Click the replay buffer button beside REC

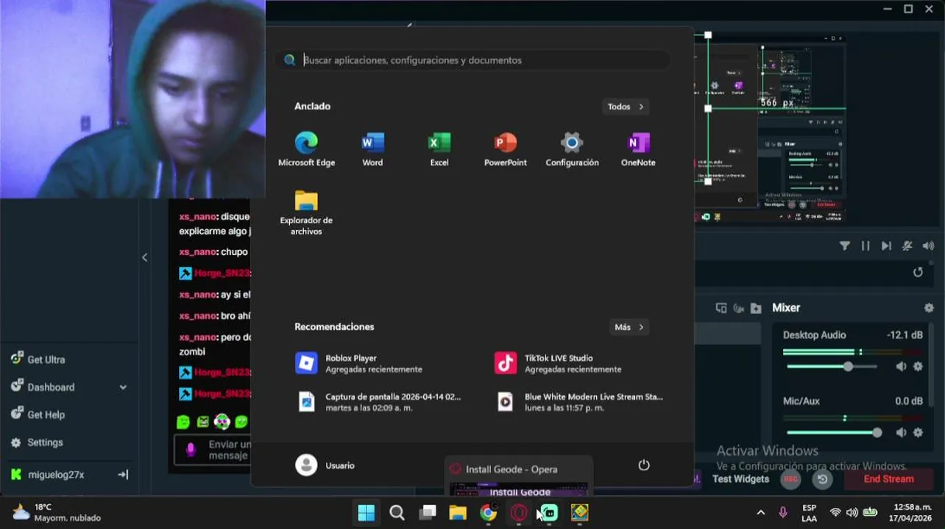click(x=822, y=479)
